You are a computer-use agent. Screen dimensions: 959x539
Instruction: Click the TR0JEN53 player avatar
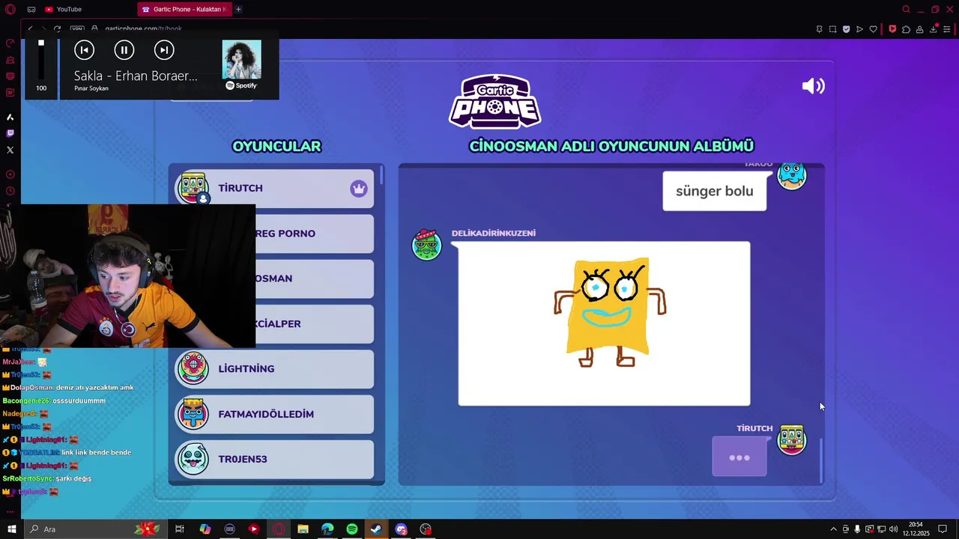pos(193,459)
